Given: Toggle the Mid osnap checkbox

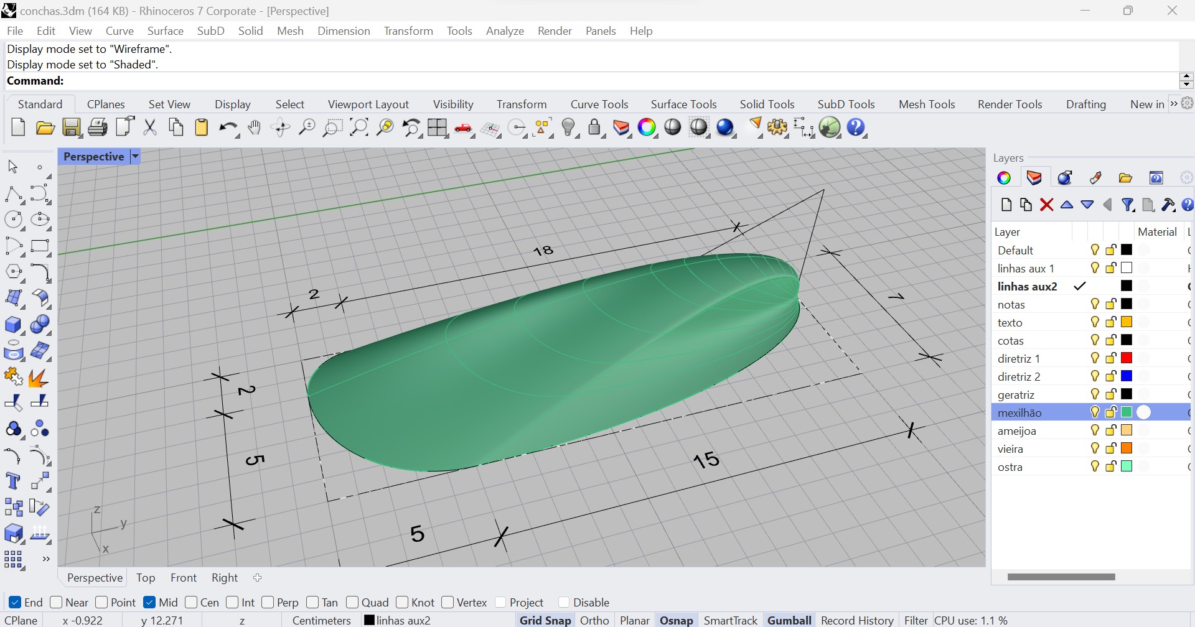Looking at the screenshot, I should pyautogui.click(x=149, y=602).
